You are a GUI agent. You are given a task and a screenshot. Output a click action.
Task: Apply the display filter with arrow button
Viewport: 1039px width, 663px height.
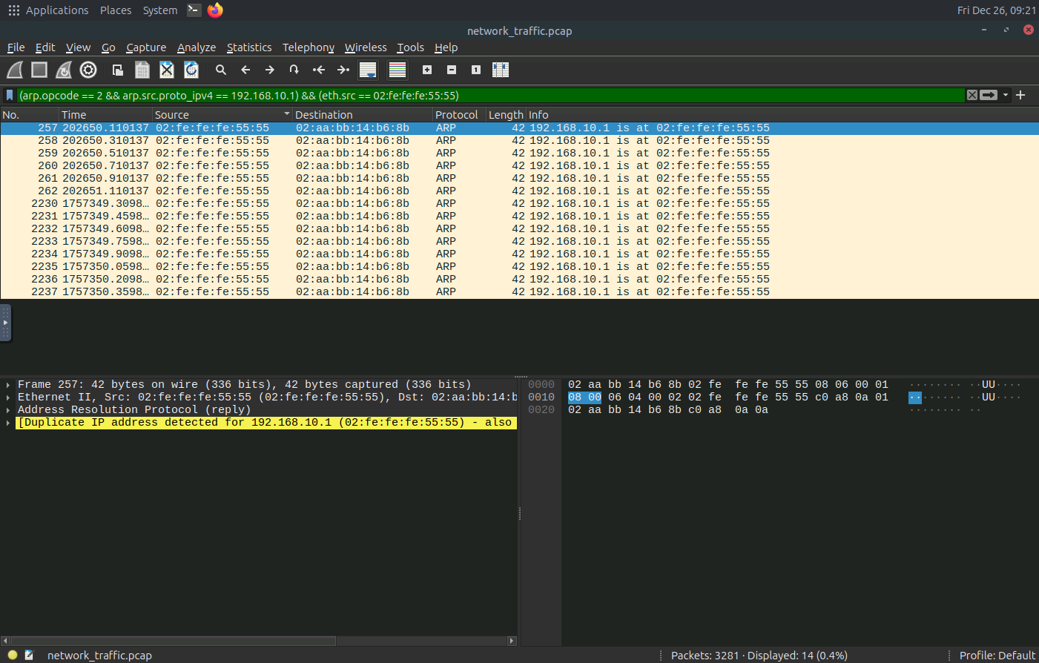point(989,95)
